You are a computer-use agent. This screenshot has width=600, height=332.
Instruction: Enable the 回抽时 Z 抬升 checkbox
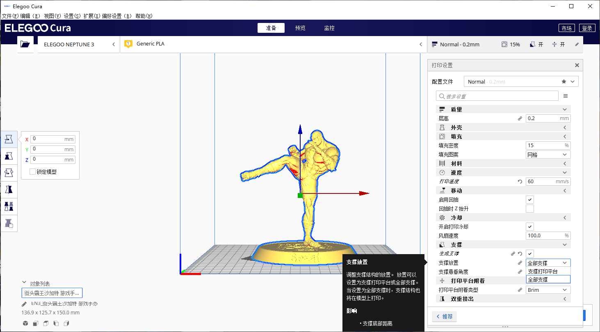click(530, 209)
